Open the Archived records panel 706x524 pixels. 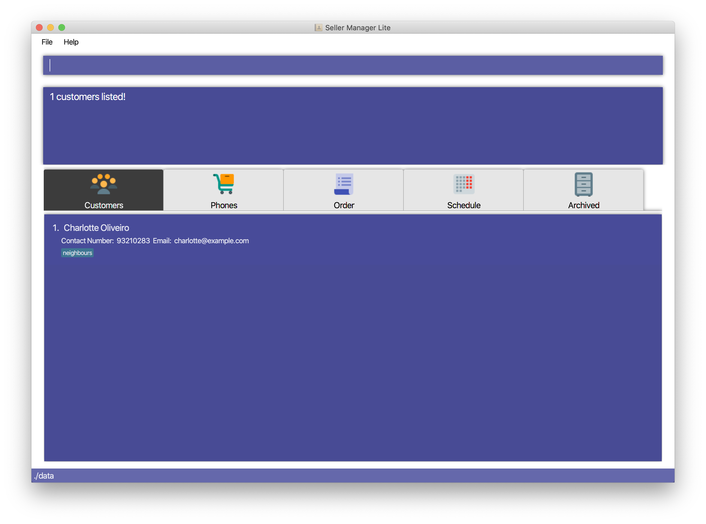pos(583,191)
